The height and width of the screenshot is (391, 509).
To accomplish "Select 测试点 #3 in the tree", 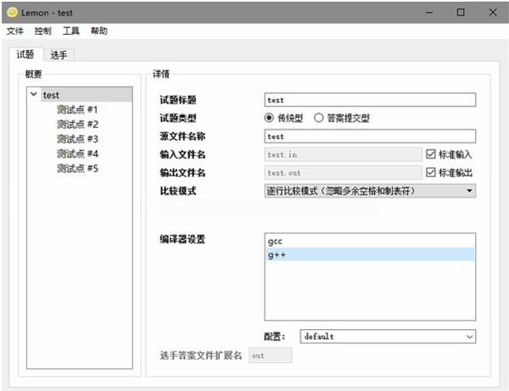I will pos(77,139).
